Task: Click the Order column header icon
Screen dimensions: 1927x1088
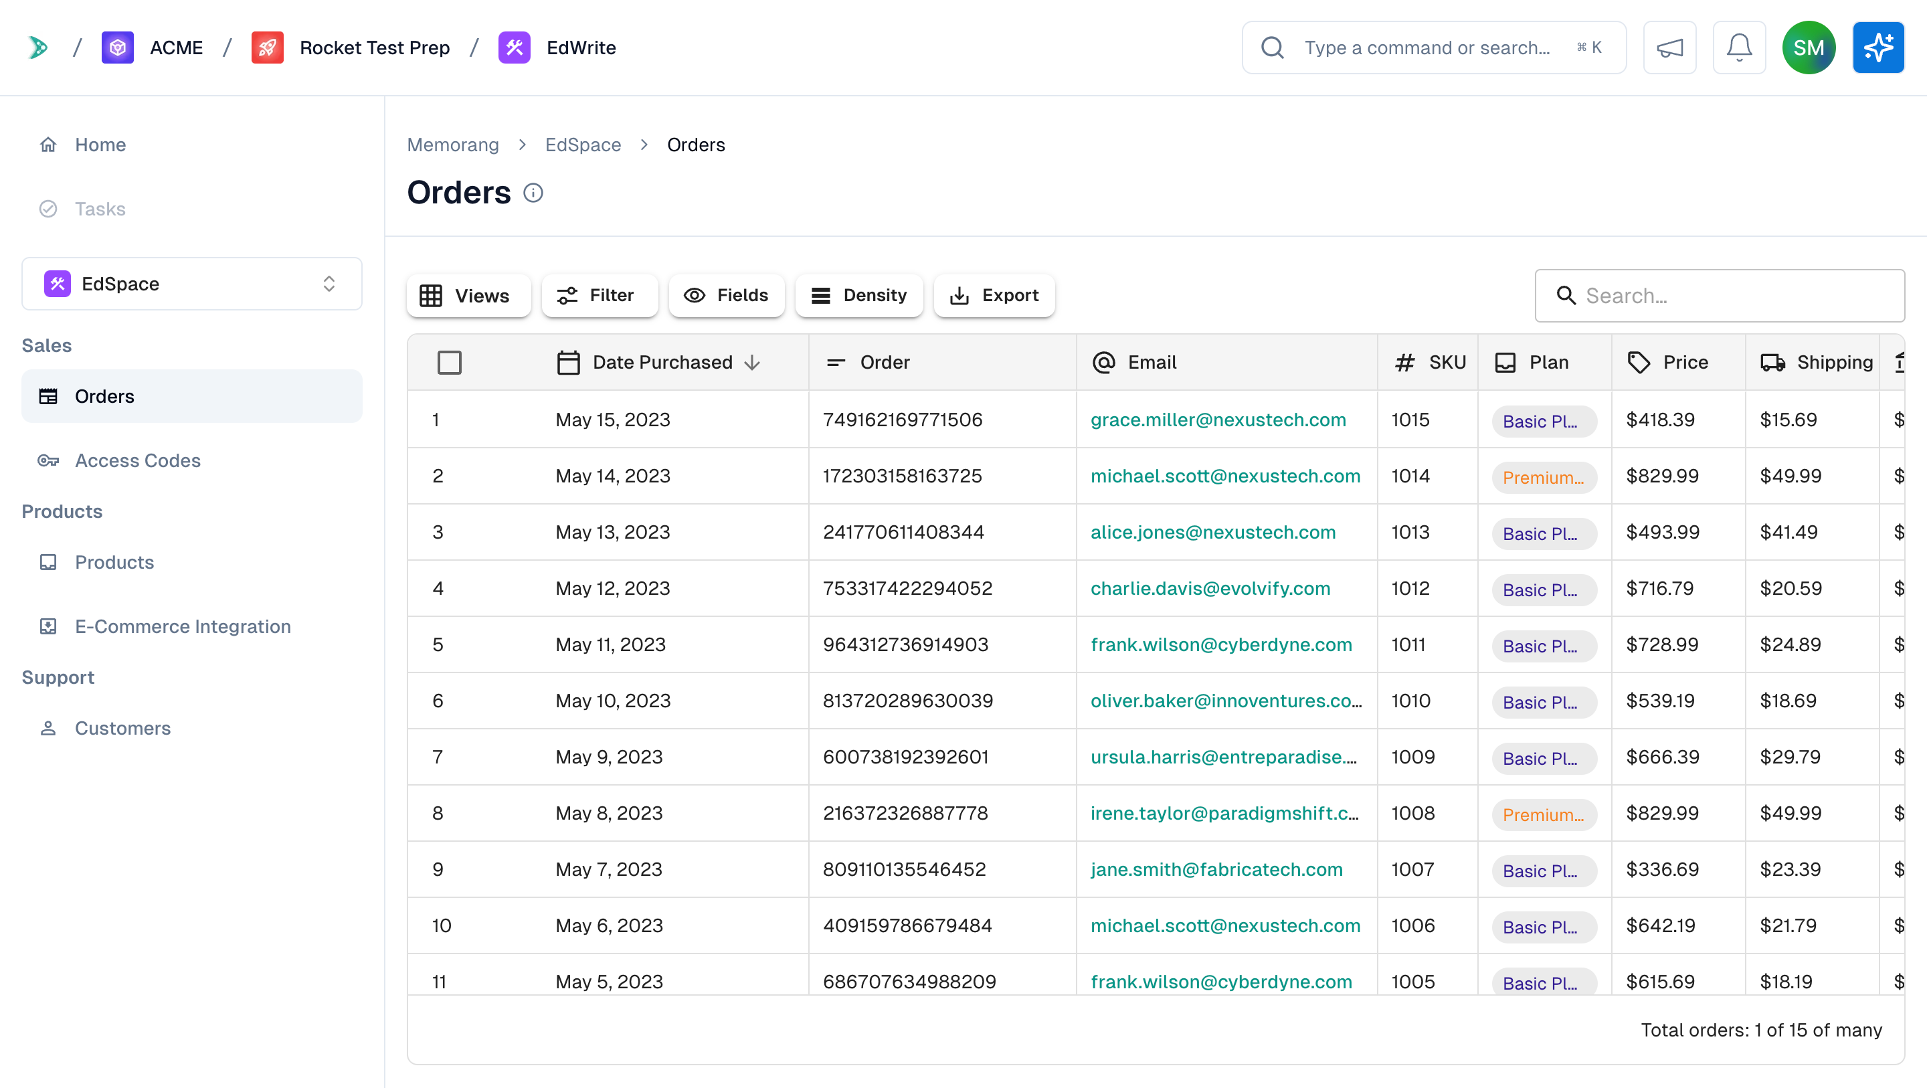Action: point(836,362)
